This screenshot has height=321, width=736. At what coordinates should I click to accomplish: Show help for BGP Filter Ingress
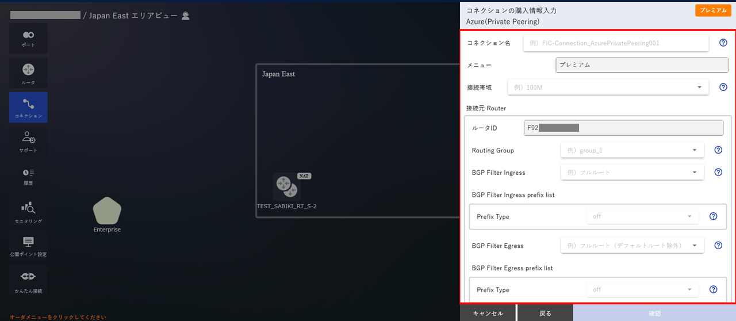coord(718,172)
